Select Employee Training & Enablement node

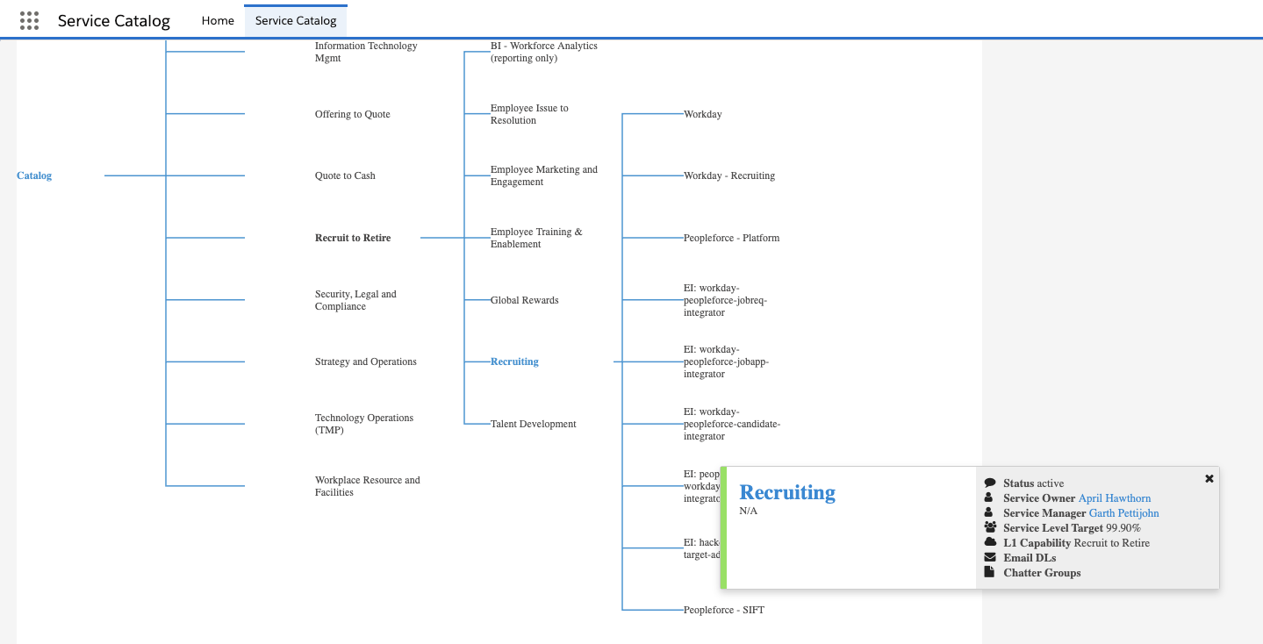[x=536, y=238]
